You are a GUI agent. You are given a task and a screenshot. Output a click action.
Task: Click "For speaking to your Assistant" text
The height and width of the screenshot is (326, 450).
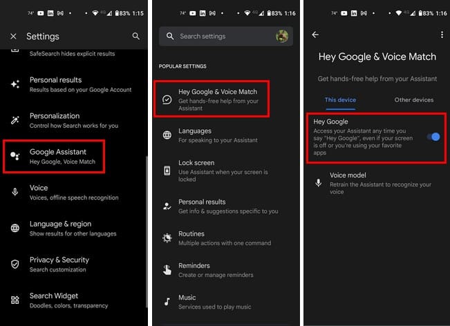[x=218, y=140]
